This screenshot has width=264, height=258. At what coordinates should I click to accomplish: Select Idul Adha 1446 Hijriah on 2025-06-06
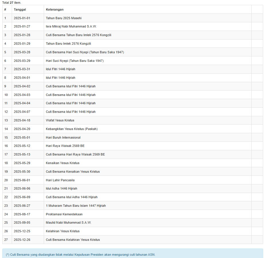coord(61,188)
